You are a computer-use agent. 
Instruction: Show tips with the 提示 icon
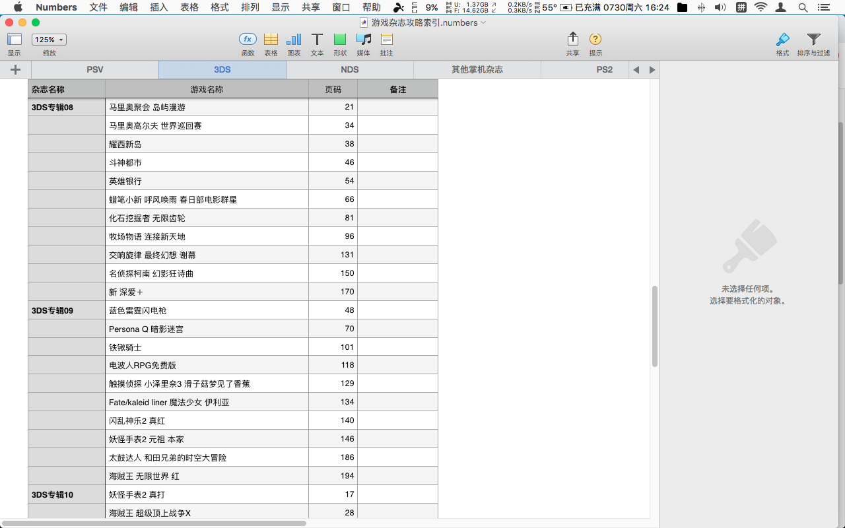[x=595, y=39]
